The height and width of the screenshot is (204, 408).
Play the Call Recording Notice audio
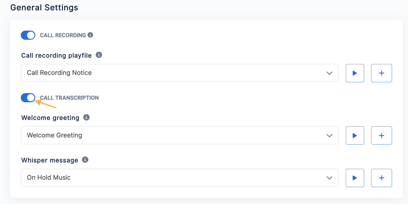click(355, 73)
